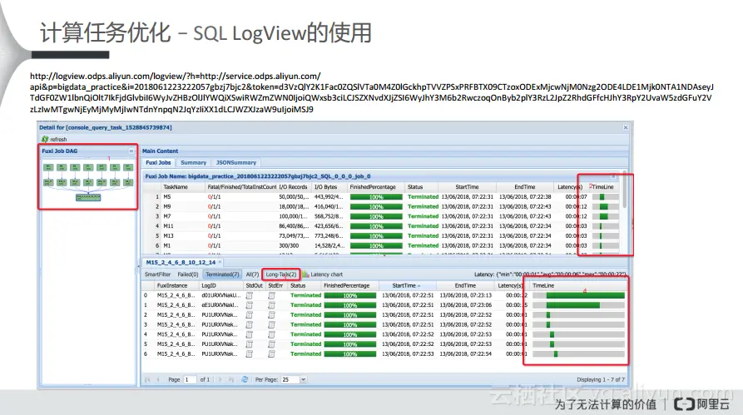Click the FinishedPercentage bar for task M5
The height and width of the screenshot is (415, 743).
[376, 197]
